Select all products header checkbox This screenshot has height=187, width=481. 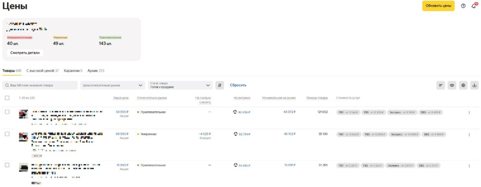(x=7, y=98)
